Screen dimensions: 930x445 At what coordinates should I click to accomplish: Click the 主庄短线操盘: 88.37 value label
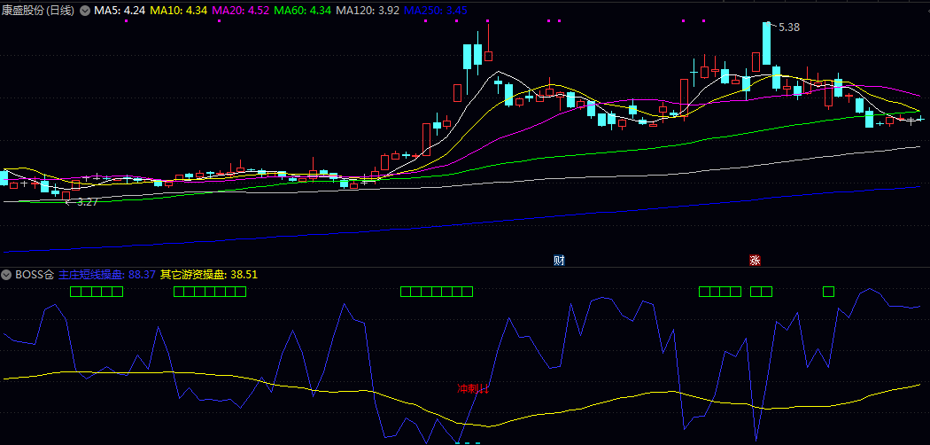pyautogui.click(x=107, y=275)
